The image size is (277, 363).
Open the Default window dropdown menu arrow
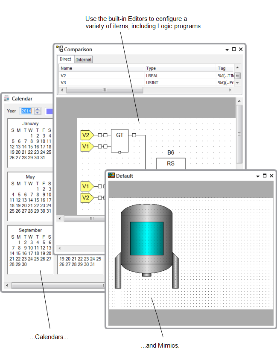coord(258,176)
